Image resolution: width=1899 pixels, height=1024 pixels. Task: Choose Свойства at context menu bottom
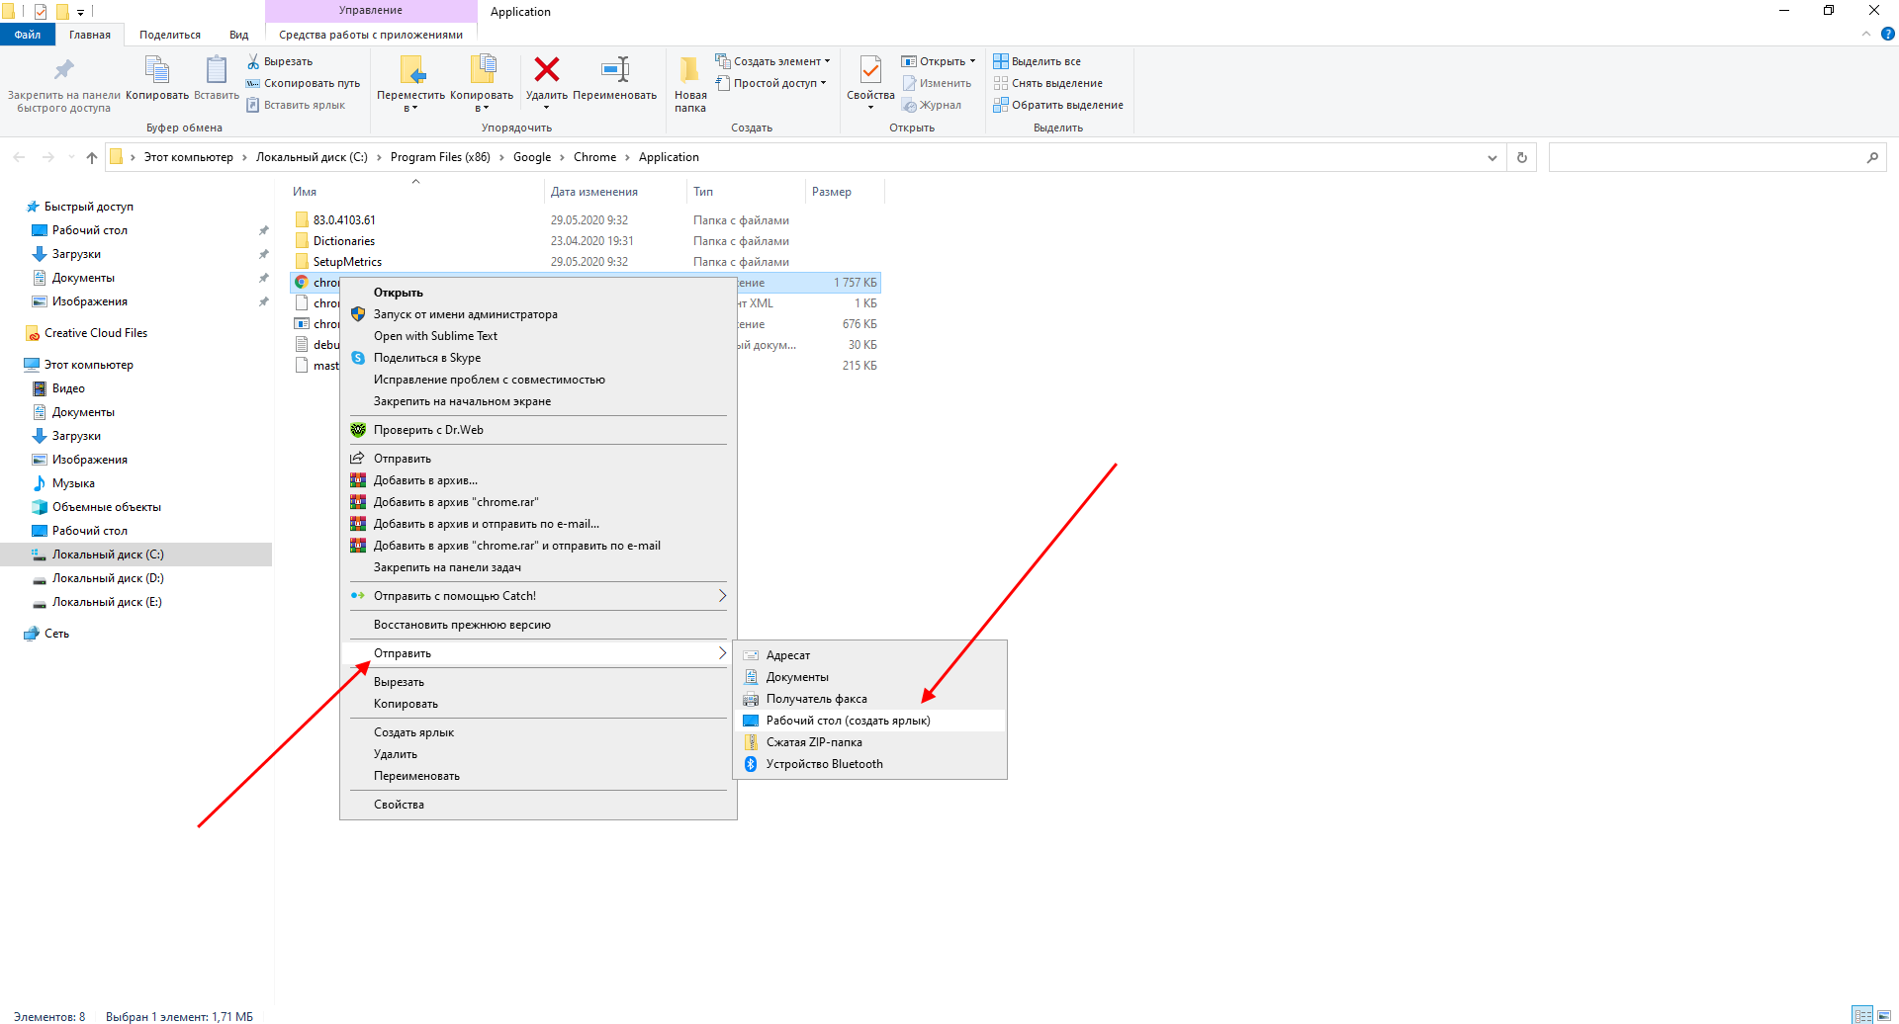(538, 805)
